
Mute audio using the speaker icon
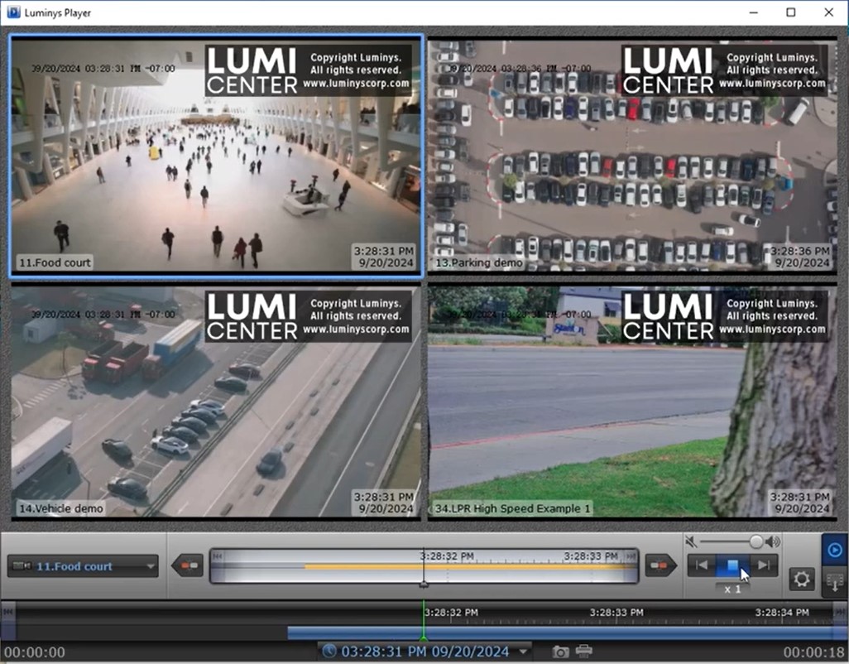692,542
